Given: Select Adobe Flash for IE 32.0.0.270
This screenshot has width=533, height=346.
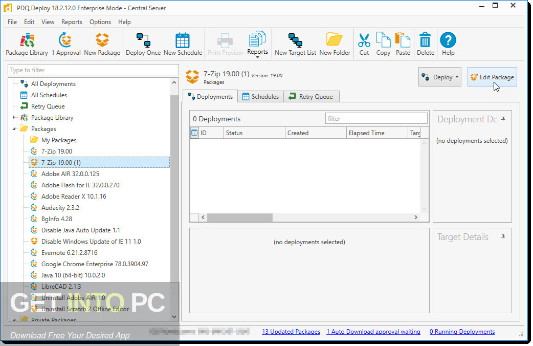Looking at the screenshot, I should point(80,185).
